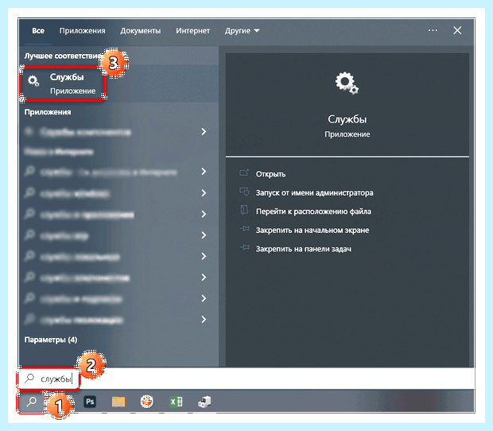Click Открыть to launch Службы

270,174
